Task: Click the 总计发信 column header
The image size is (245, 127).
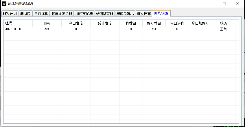Action: point(105,23)
